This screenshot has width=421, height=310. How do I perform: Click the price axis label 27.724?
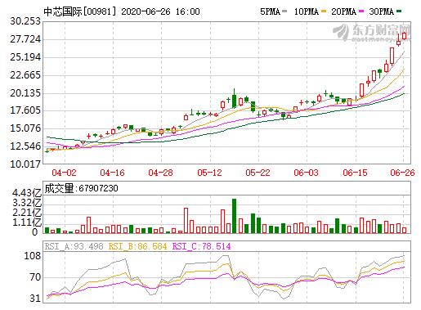tap(25, 39)
